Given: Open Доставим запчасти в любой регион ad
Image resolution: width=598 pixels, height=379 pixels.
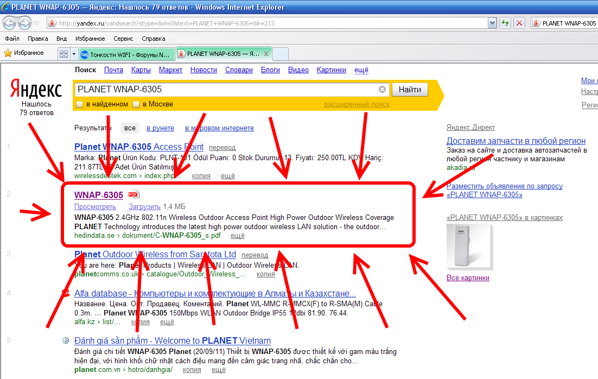Looking at the screenshot, I should (x=516, y=141).
